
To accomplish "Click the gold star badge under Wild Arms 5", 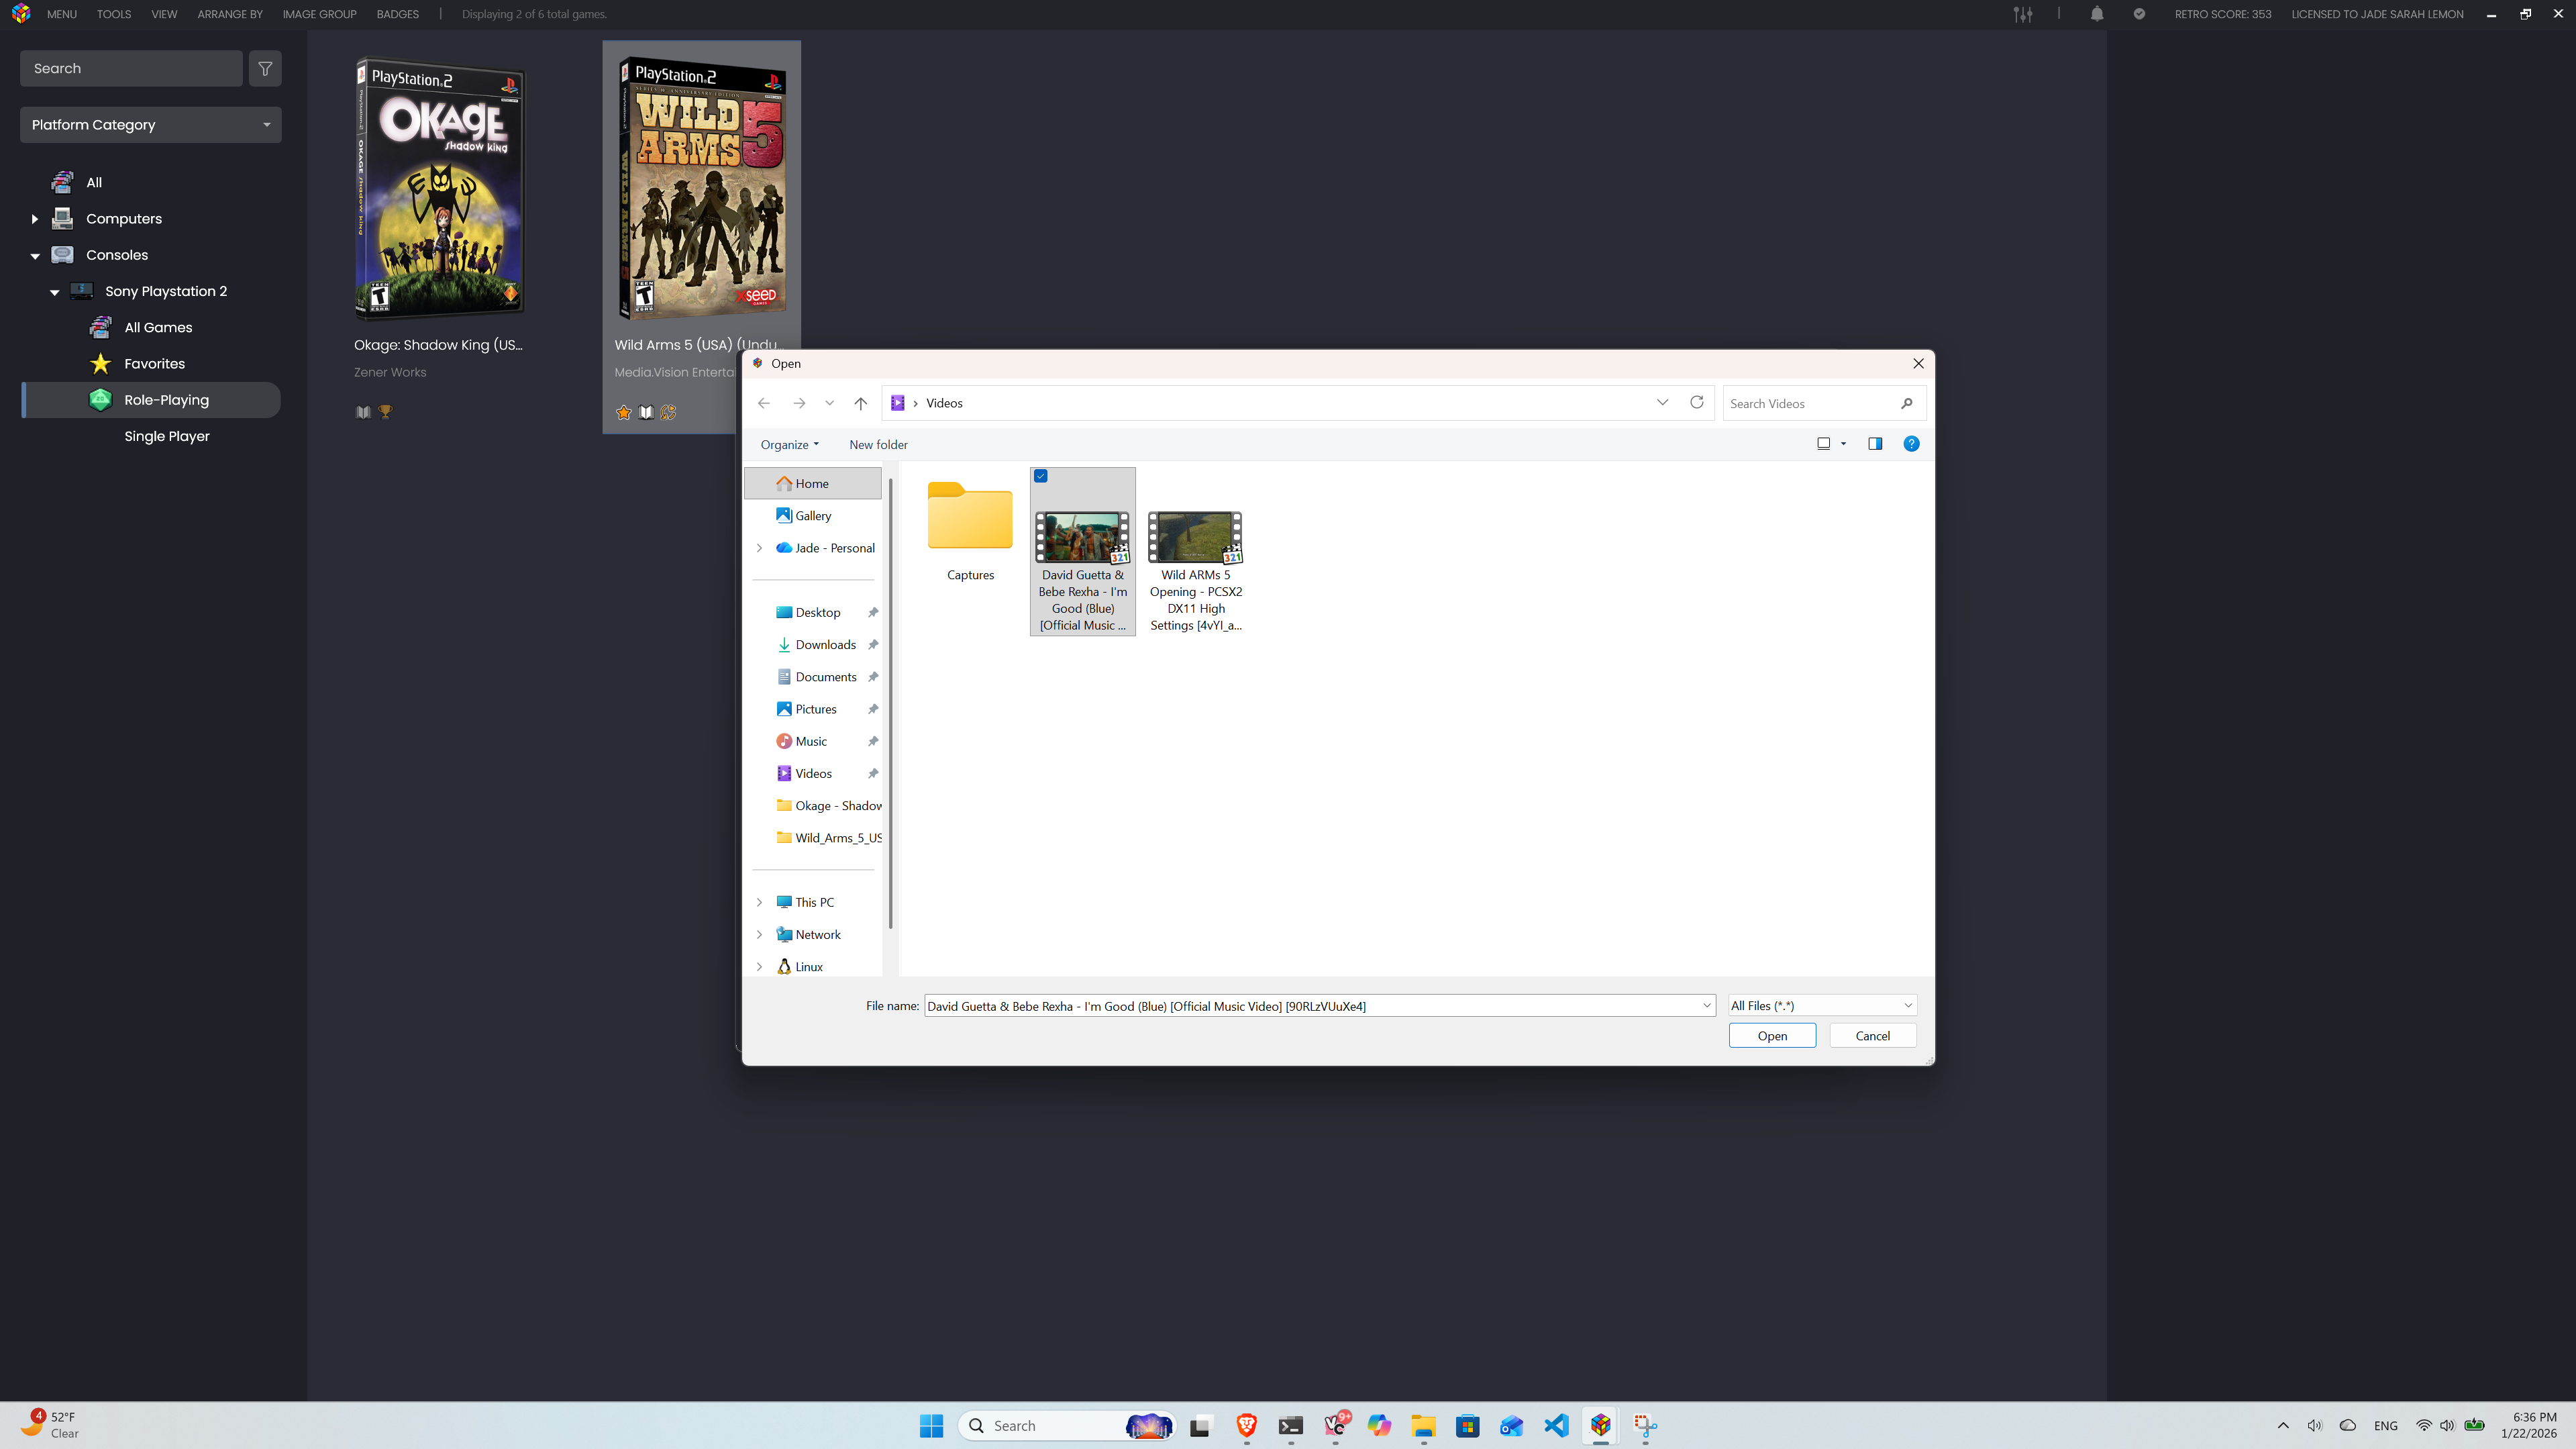I will coord(624,412).
